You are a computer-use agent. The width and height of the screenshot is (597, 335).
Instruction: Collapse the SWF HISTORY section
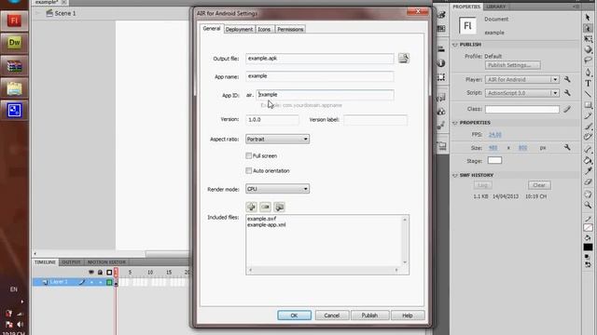455,176
